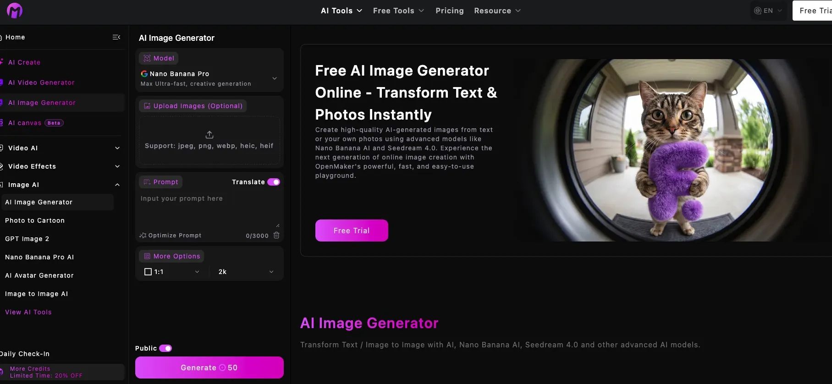
Task: Open the AI Tools menu
Action: click(x=342, y=11)
